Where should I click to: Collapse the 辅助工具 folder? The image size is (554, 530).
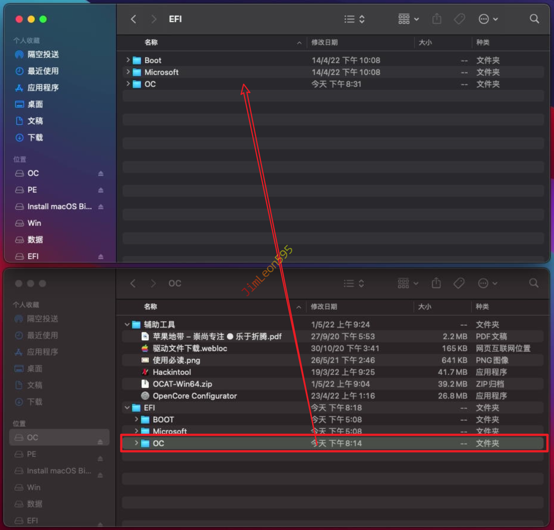coord(127,325)
